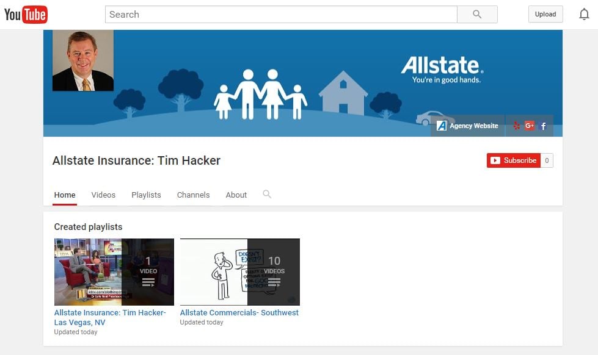Switch to the Playlists tab

click(x=146, y=195)
